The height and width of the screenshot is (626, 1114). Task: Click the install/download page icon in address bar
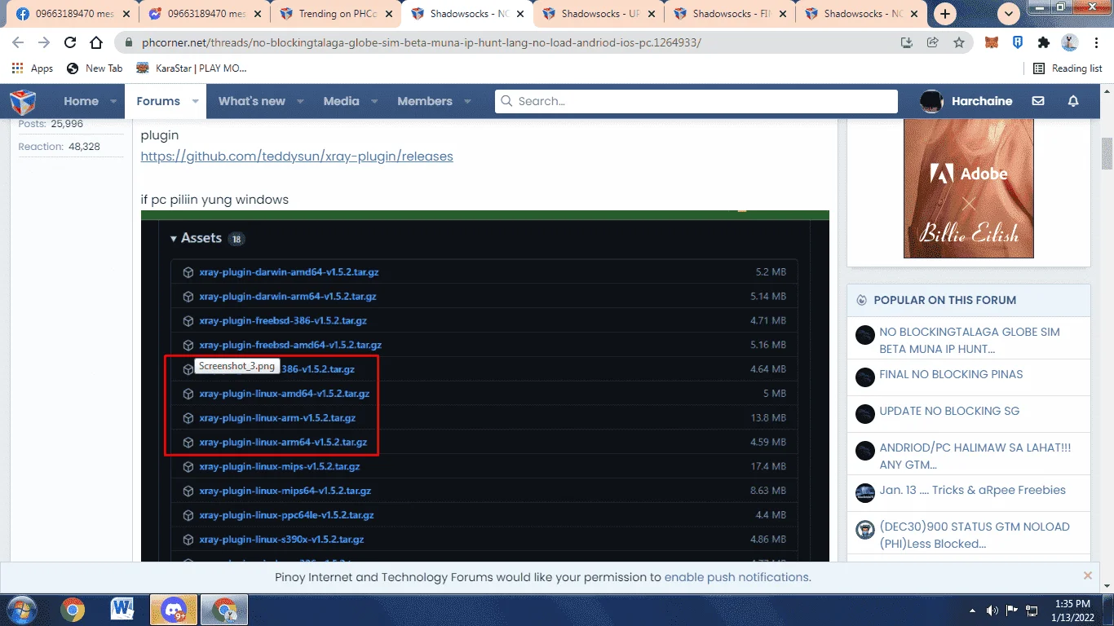point(907,42)
